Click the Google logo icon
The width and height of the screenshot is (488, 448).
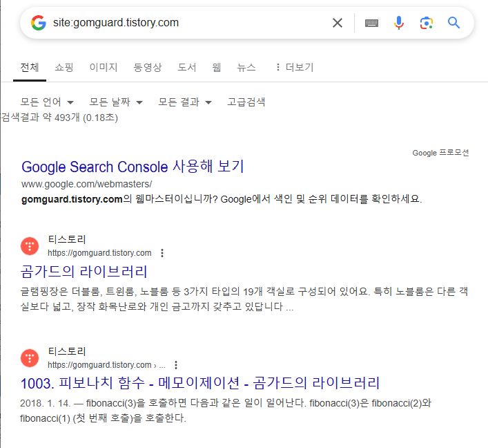(39, 23)
